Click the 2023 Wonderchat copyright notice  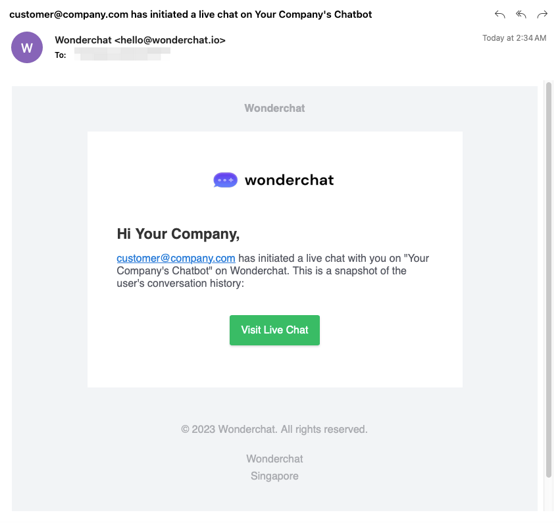tap(274, 429)
